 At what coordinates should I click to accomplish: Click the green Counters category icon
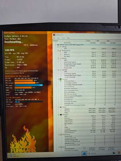click(x=61, y=79)
